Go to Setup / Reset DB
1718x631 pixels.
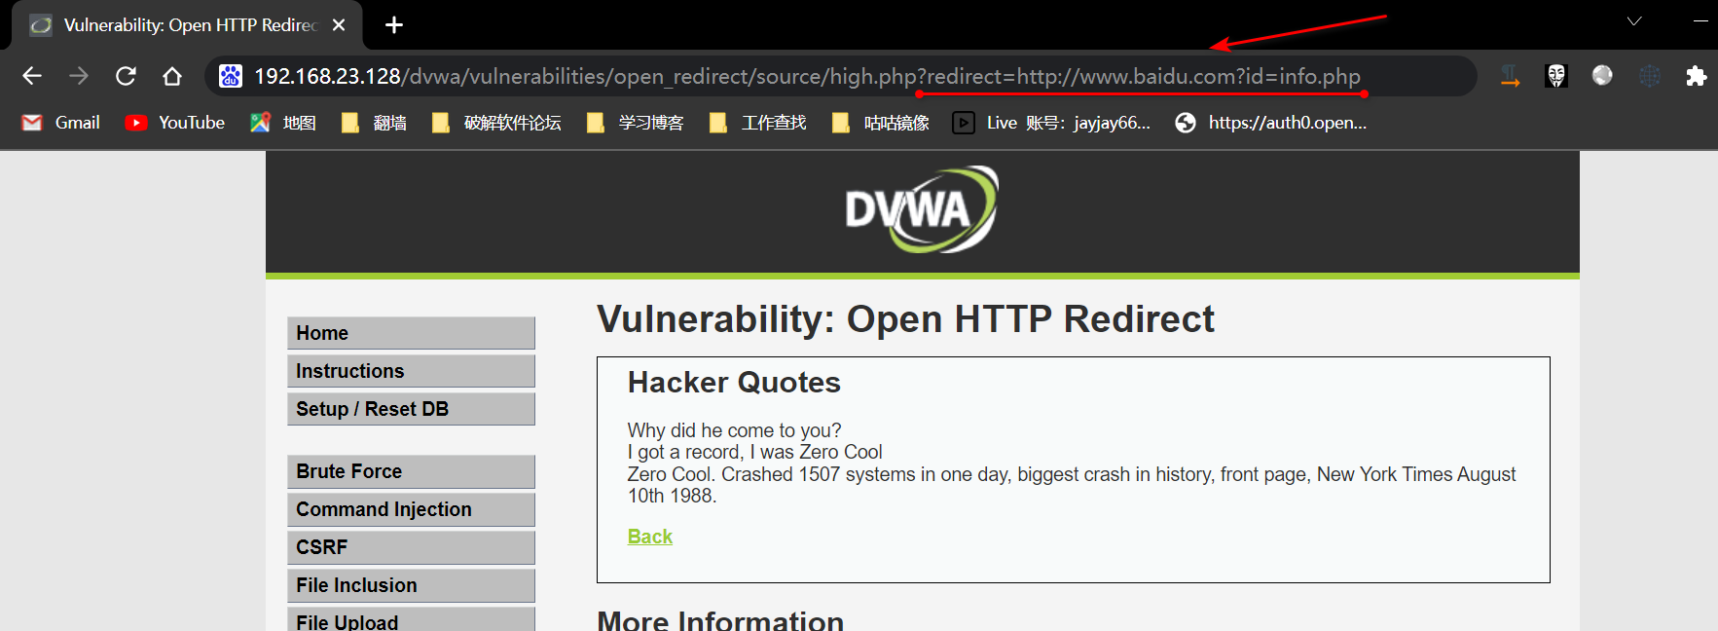[x=411, y=409]
